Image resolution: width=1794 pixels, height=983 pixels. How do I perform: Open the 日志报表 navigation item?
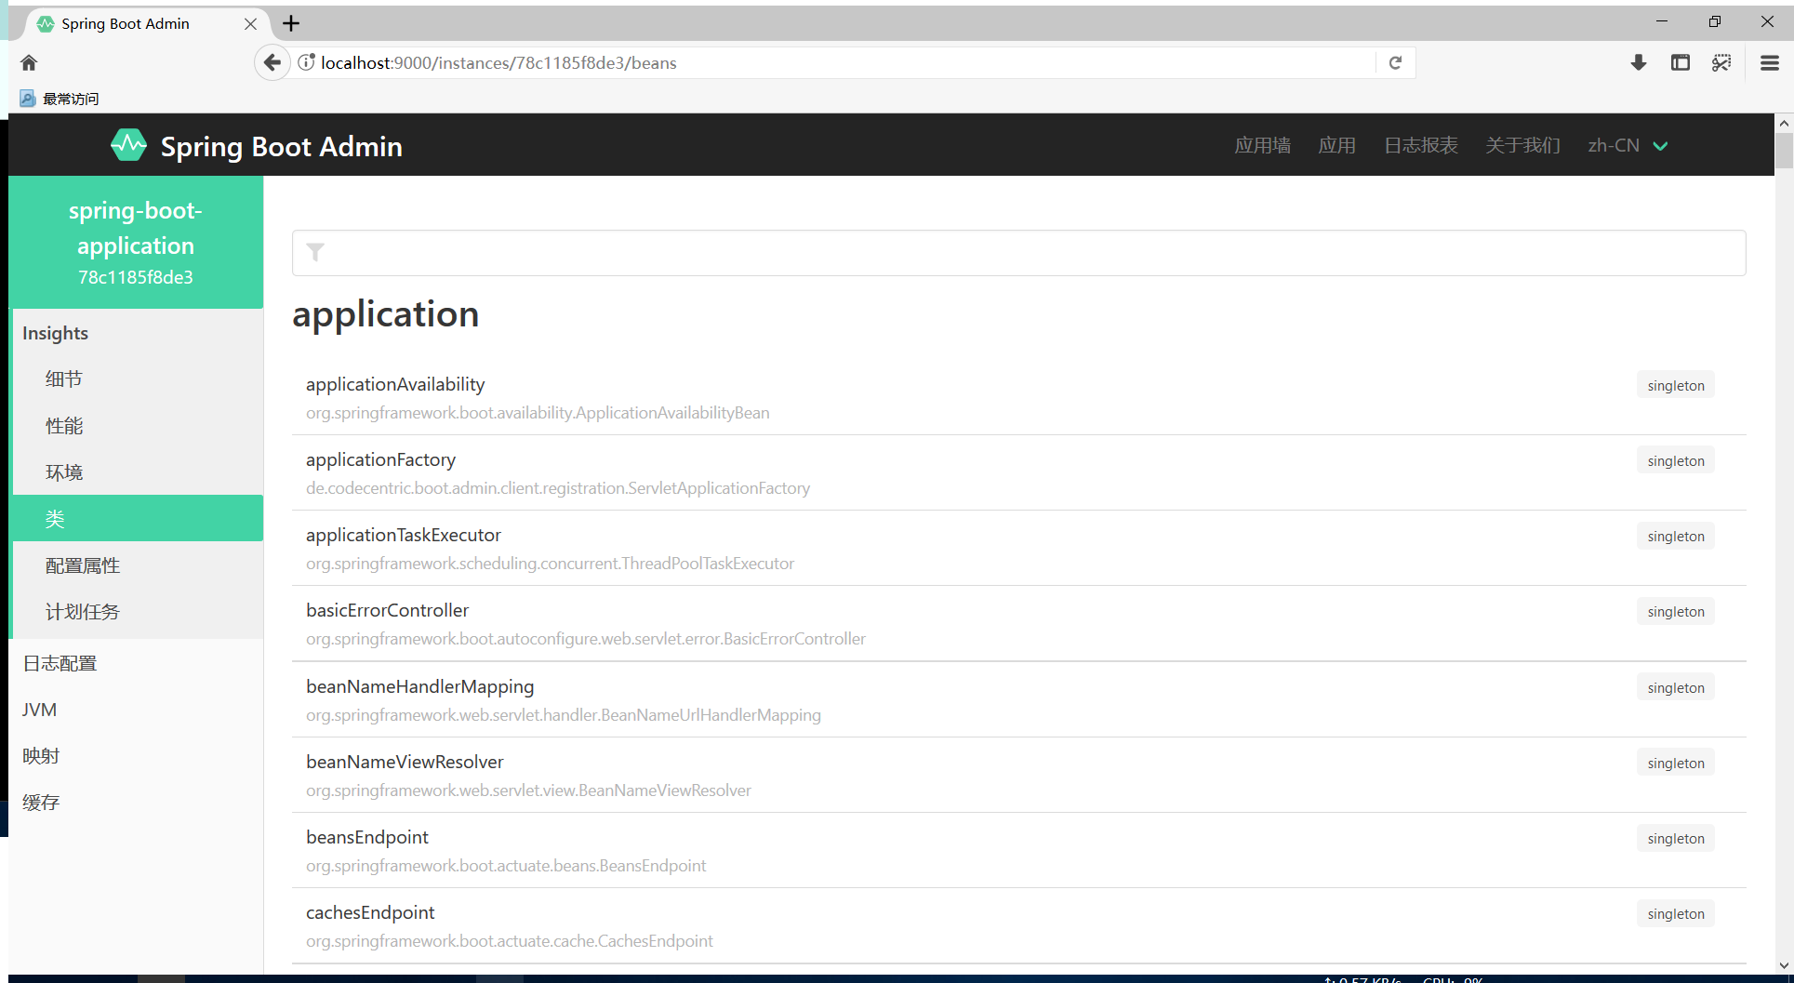coord(1420,145)
